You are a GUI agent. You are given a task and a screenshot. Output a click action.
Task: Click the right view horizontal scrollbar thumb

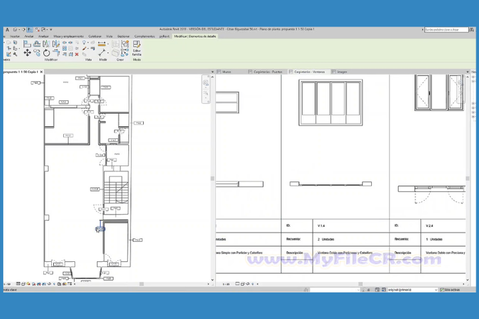pyautogui.click(x=361, y=284)
